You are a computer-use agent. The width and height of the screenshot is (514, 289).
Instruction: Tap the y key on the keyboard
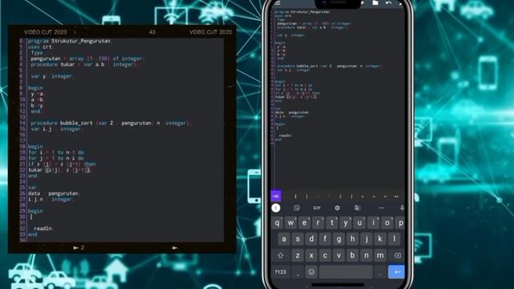point(345,223)
